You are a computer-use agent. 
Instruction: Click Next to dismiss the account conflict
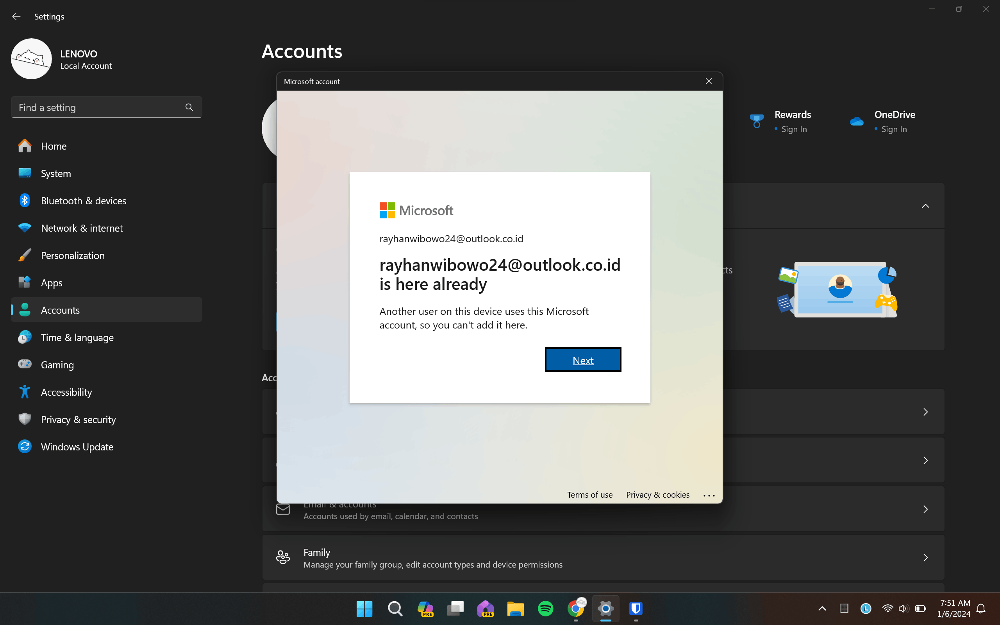click(x=583, y=360)
